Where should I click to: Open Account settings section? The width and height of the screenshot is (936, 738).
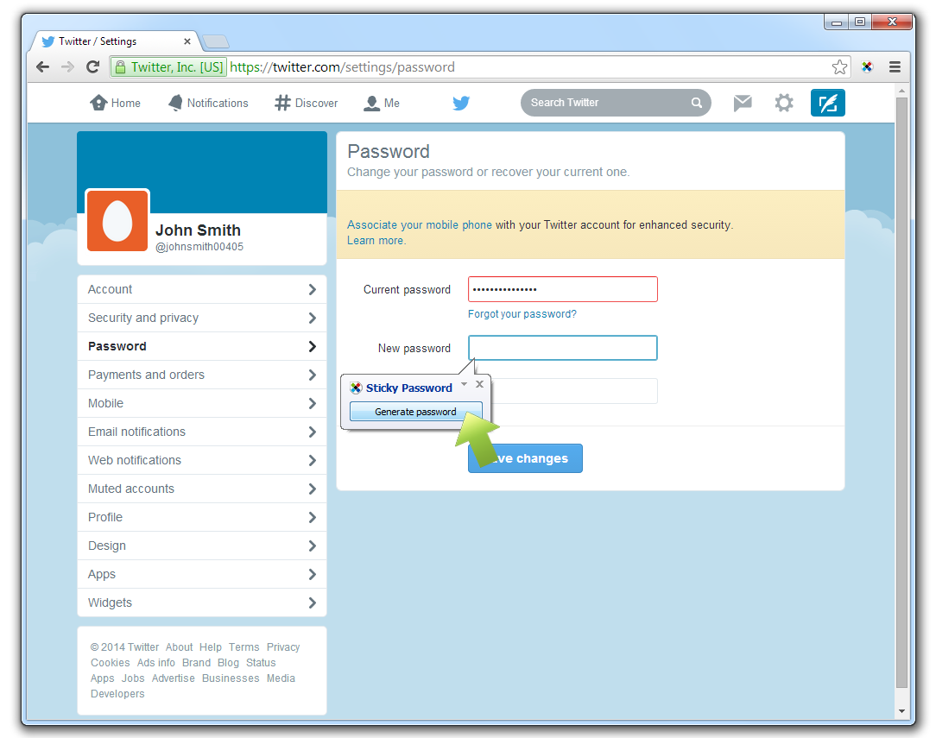(x=202, y=289)
